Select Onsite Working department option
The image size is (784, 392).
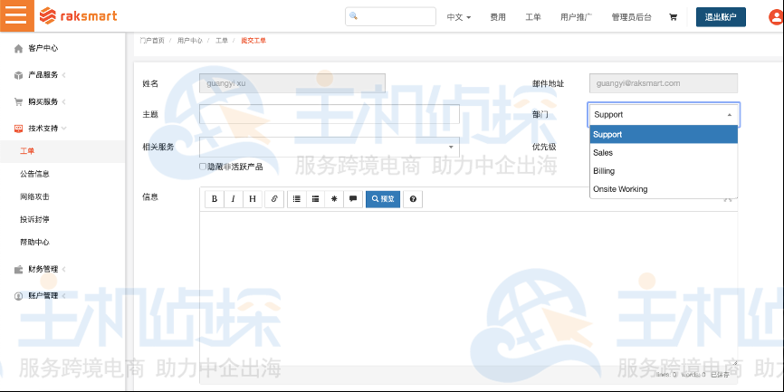click(664, 189)
